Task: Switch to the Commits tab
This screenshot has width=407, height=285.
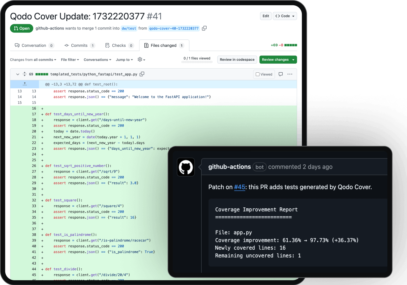Action: (x=80, y=45)
